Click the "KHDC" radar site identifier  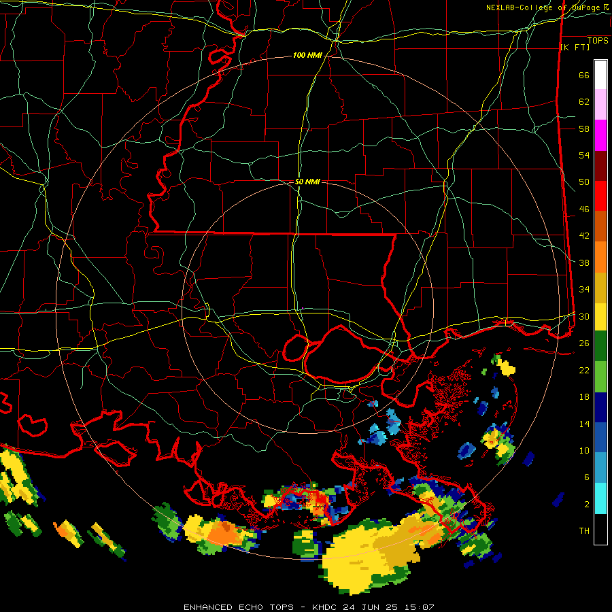[x=325, y=607]
